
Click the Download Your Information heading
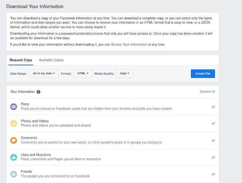pyautogui.click(x=35, y=6)
